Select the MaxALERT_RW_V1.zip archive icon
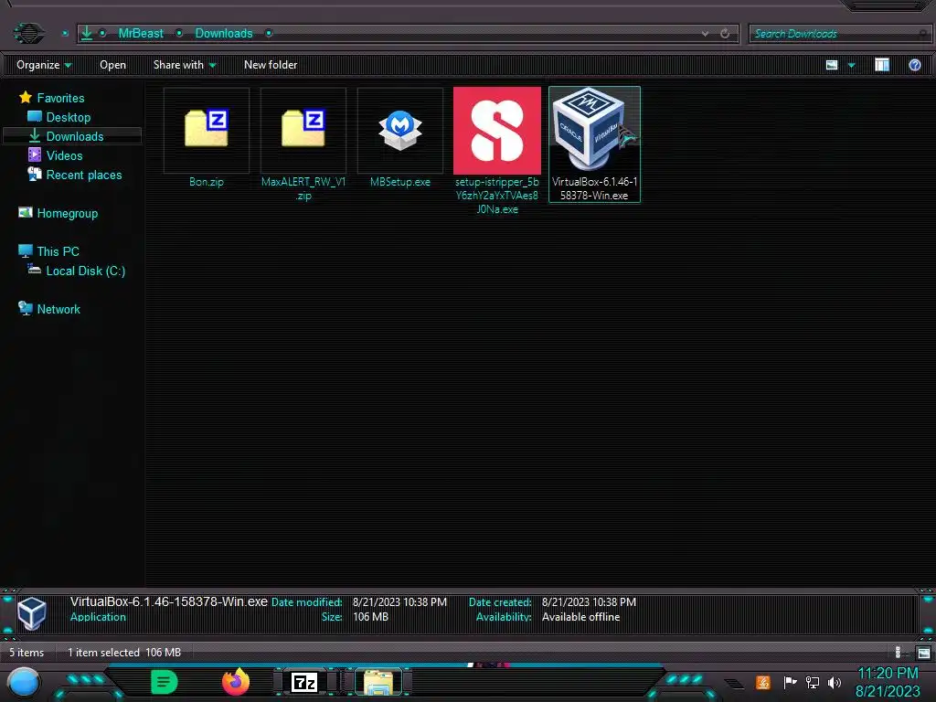936x702 pixels. click(x=303, y=128)
